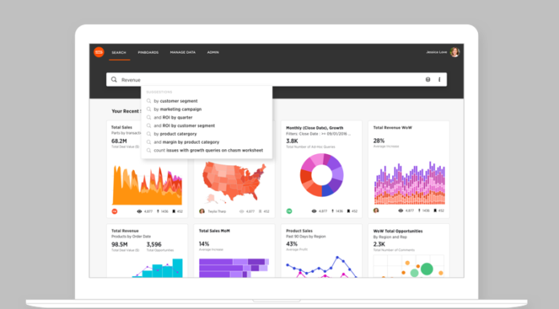This screenshot has width=559, height=309.
Task: Click the 3,596 total opportunities value
Action: click(x=154, y=245)
